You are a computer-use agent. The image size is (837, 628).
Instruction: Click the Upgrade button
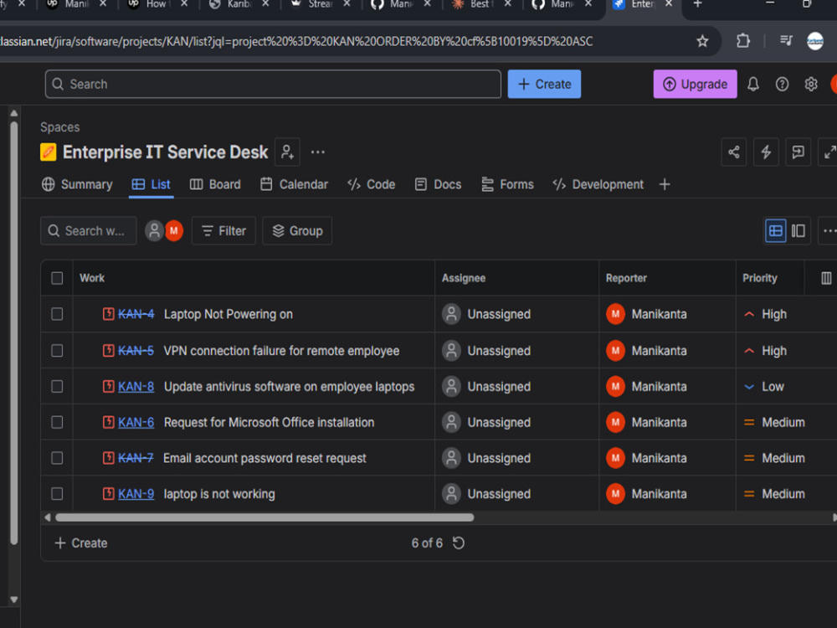pos(695,84)
